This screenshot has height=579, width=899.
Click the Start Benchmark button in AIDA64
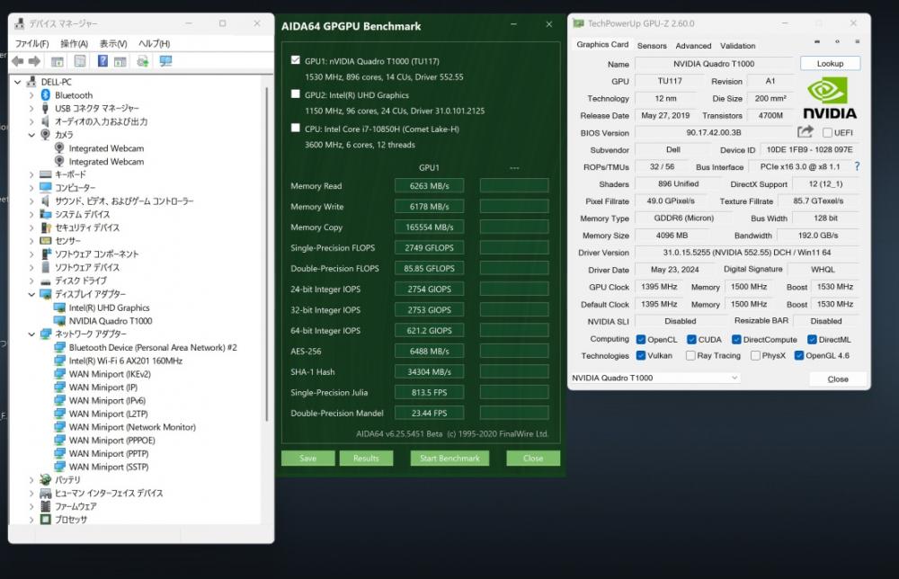pos(449,458)
